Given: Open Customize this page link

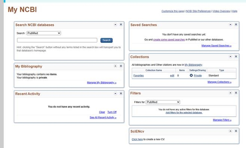Looking at the screenshot, I should pyautogui.click(x=173, y=11).
